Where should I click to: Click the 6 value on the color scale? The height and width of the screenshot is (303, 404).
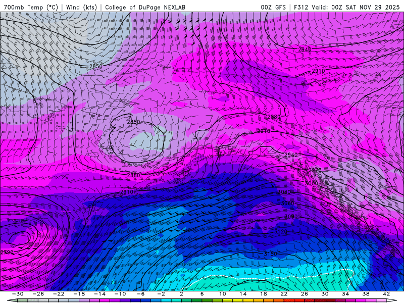(x=202, y=294)
